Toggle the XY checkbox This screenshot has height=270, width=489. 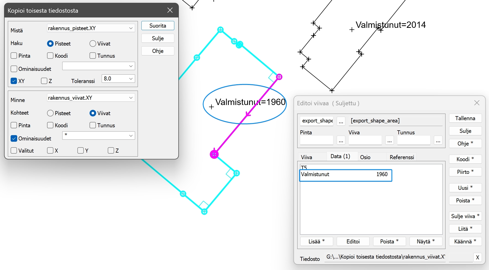14,81
